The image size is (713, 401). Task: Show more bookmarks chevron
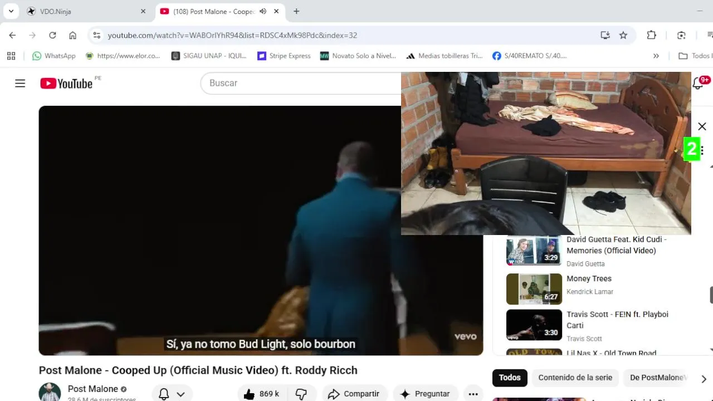tap(656, 56)
